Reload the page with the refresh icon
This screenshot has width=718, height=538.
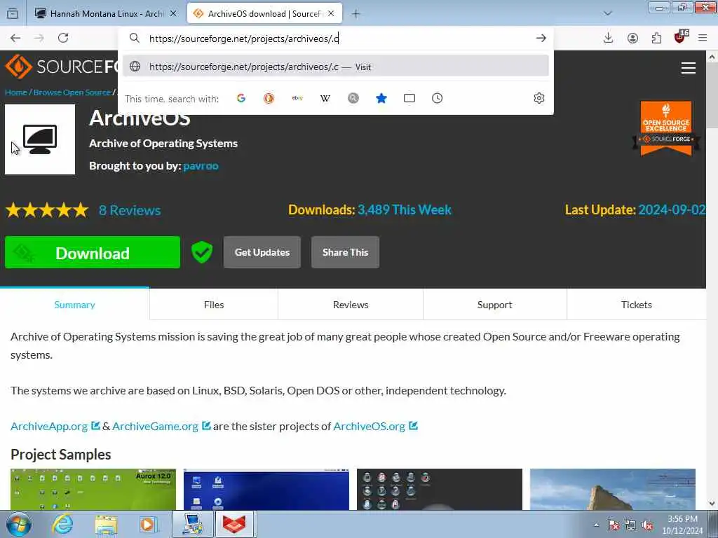[63, 38]
